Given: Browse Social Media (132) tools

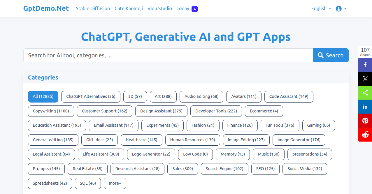Looking at the screenshot, I should pos(305,169).
